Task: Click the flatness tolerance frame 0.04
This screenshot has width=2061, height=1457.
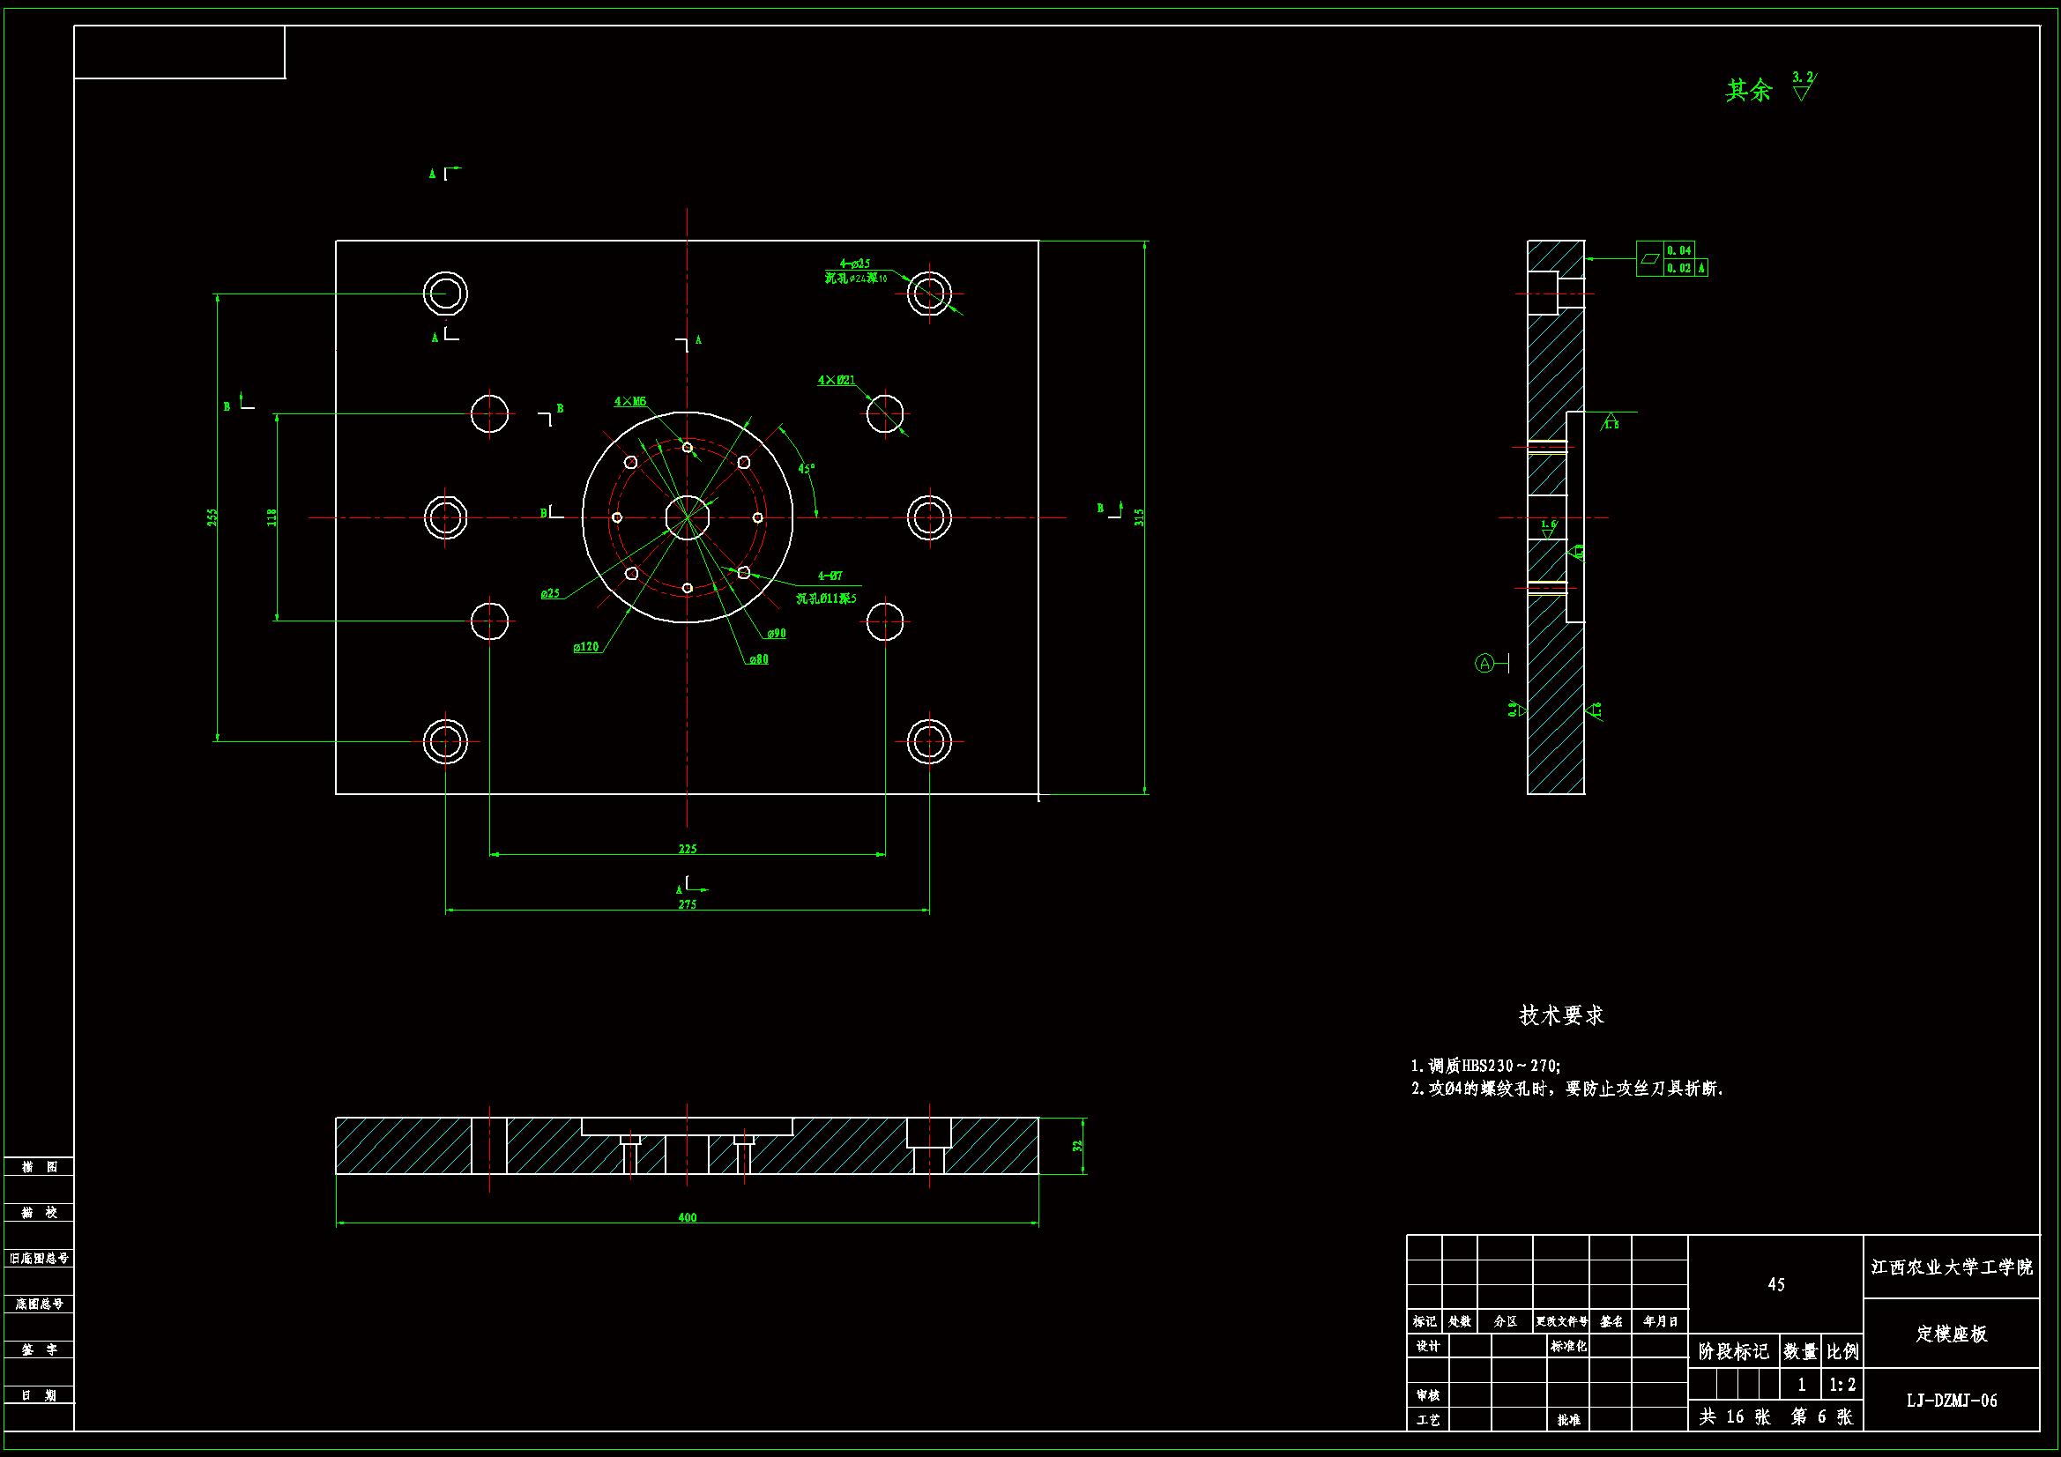Action: point(1678,250)
